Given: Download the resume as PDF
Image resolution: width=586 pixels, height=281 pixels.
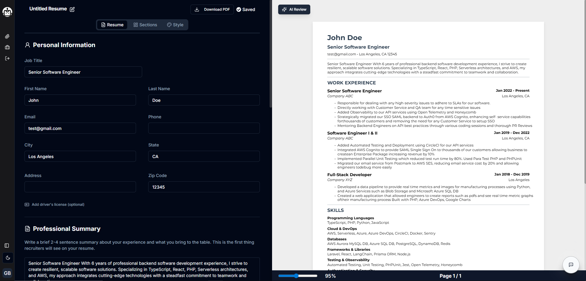Looking at the screenshot, I should [x=212, y=9].
